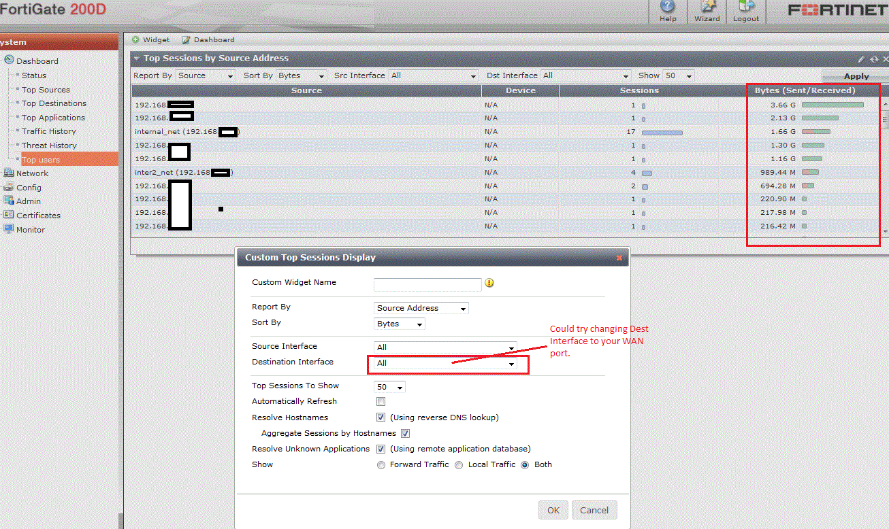Click the pencil edit icon in the widget title bar
889x529 pixels.
861,59
